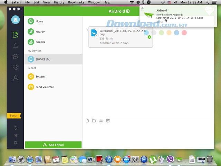221x166 pixels.
Task: Open the Window menu
Action: pos(94,2)
